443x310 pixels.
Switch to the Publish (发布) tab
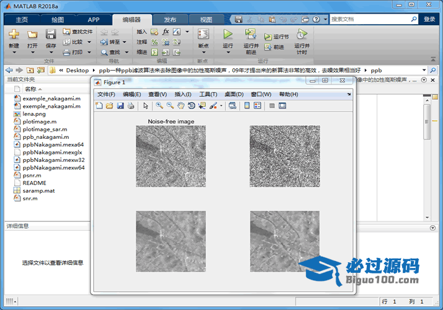(x=170, y=19)
